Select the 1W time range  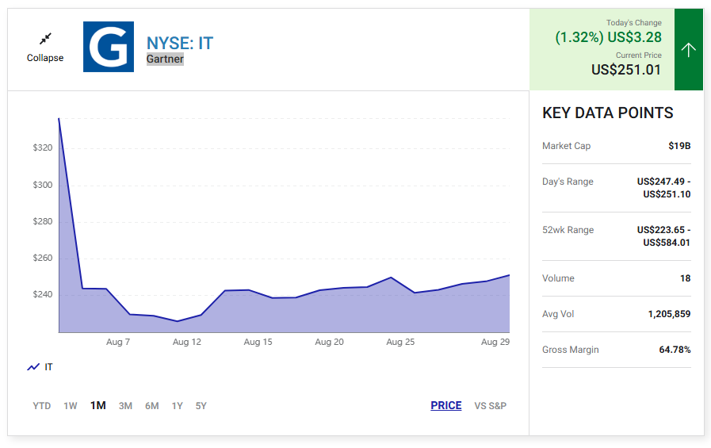click(71, 406)
